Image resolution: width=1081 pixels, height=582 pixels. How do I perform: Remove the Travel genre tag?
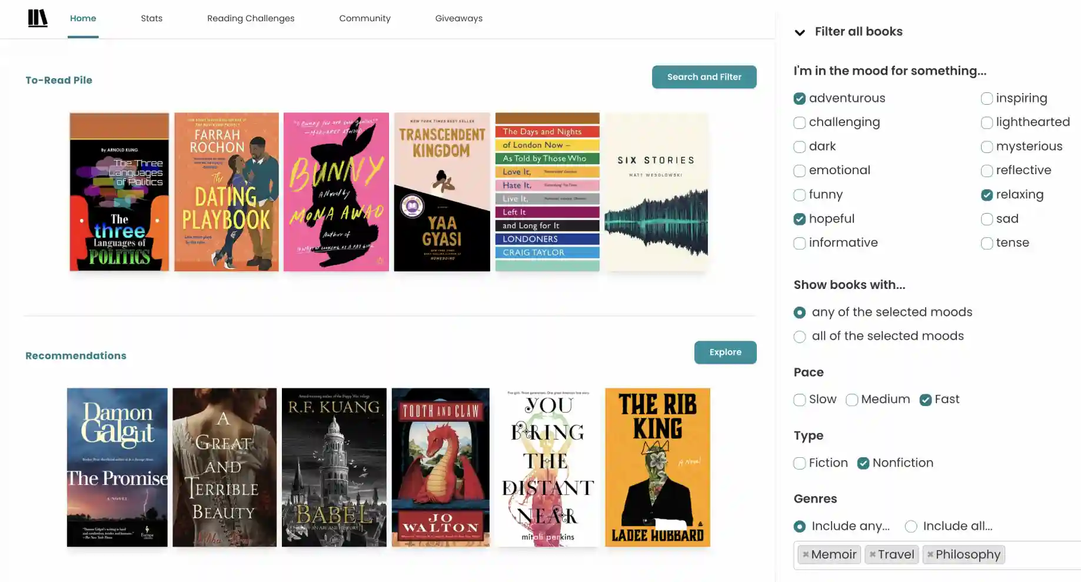[873, 554]
